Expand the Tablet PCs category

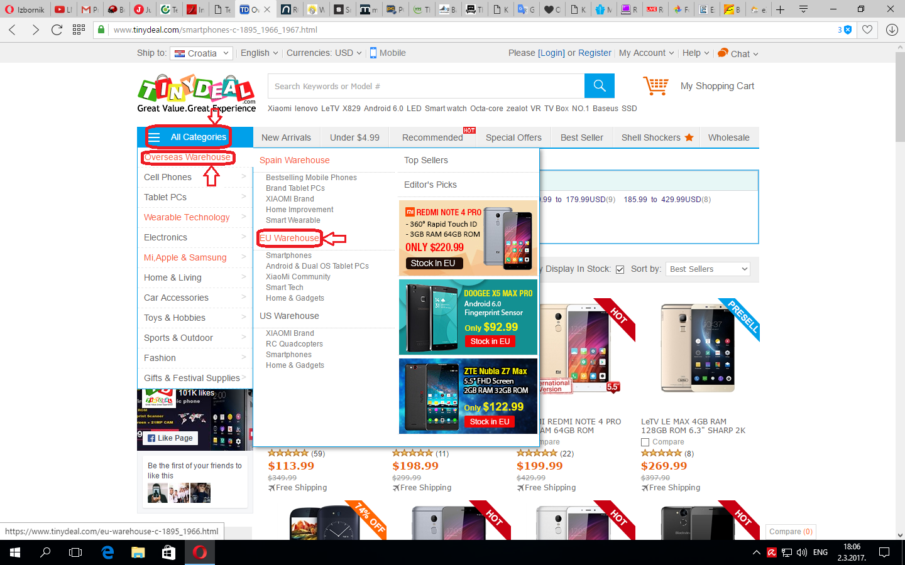tap(195, 197)
